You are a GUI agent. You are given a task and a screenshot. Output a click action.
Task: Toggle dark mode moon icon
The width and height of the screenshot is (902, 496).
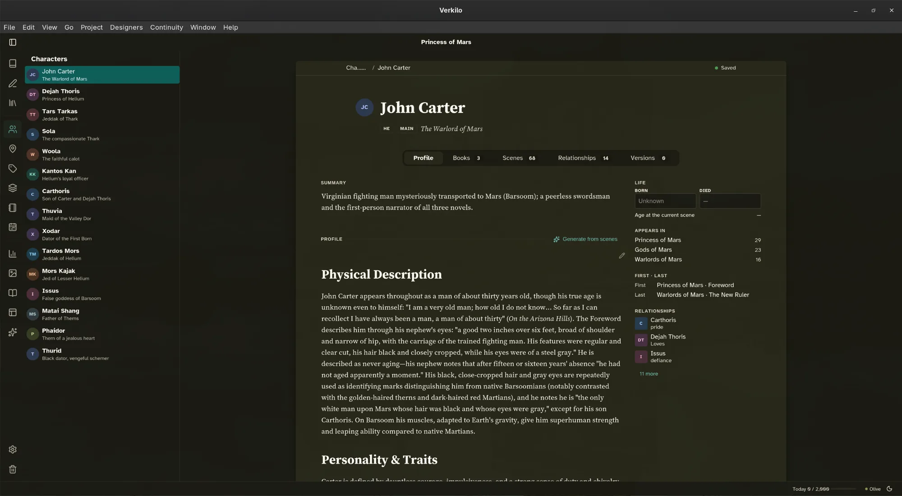889,489
